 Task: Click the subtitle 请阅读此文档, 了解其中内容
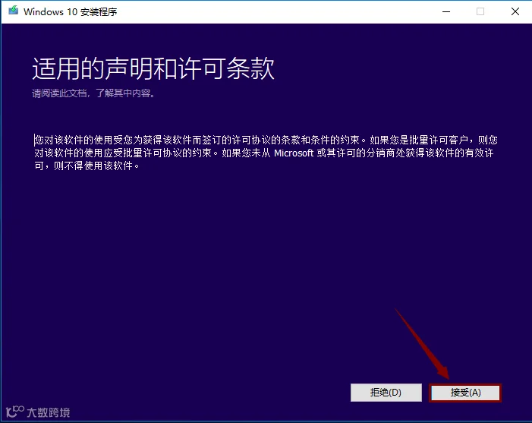[x=93, y=93]
